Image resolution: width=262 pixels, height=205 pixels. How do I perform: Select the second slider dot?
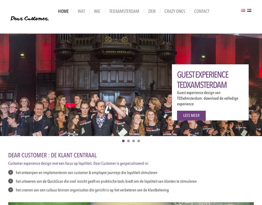[128, 141]
